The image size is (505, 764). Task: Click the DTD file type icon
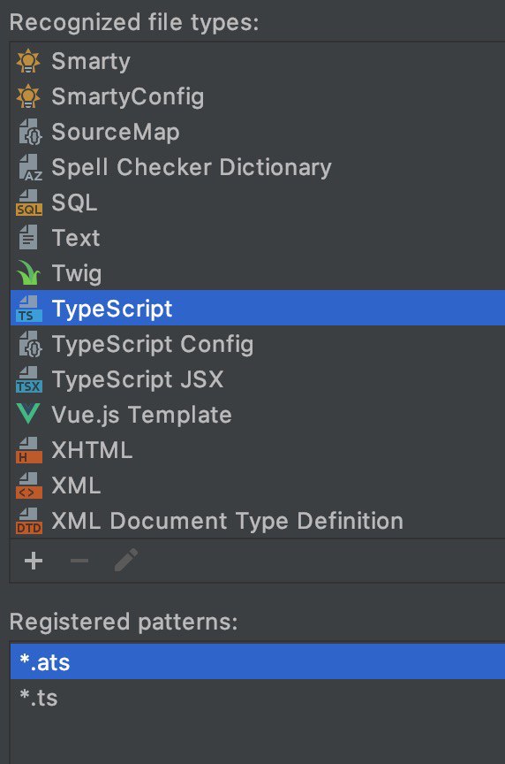click(29, 521)
